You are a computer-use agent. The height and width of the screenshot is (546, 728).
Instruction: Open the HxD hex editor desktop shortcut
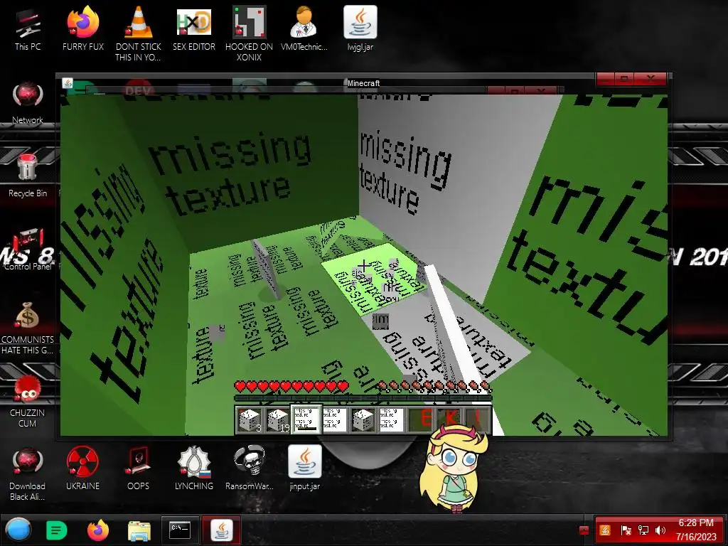point(193,29)
